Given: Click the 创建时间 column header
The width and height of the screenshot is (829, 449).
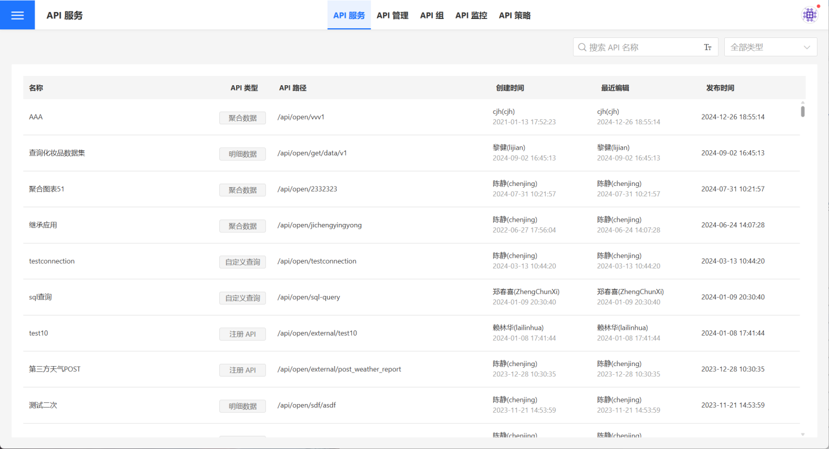Looking at the screenshot, I should pos(509,88).
